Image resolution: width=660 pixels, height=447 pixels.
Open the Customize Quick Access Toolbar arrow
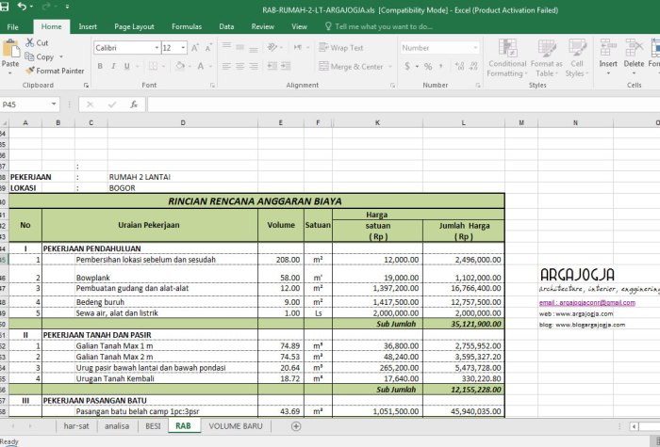[x=67, y=7]
